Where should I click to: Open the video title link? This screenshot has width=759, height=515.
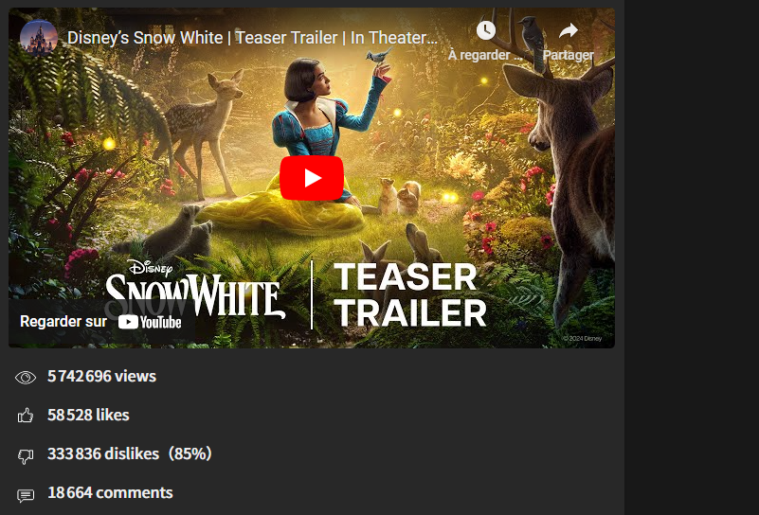point(252,38)
